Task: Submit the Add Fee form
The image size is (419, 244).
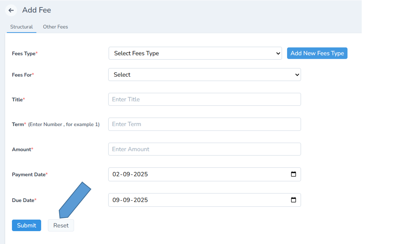Action: (26, 225)
